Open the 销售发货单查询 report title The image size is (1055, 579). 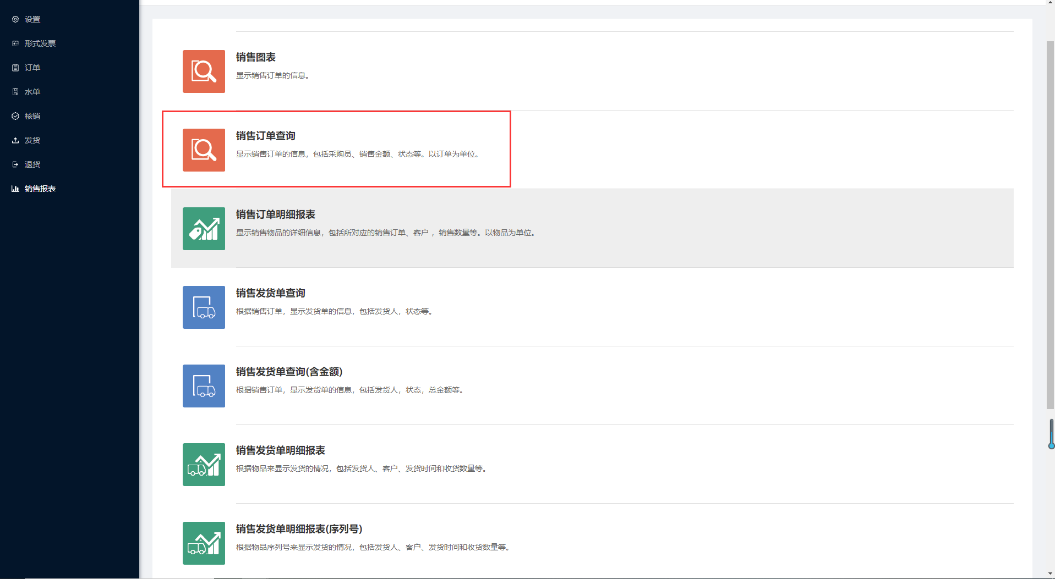[271, 293]
